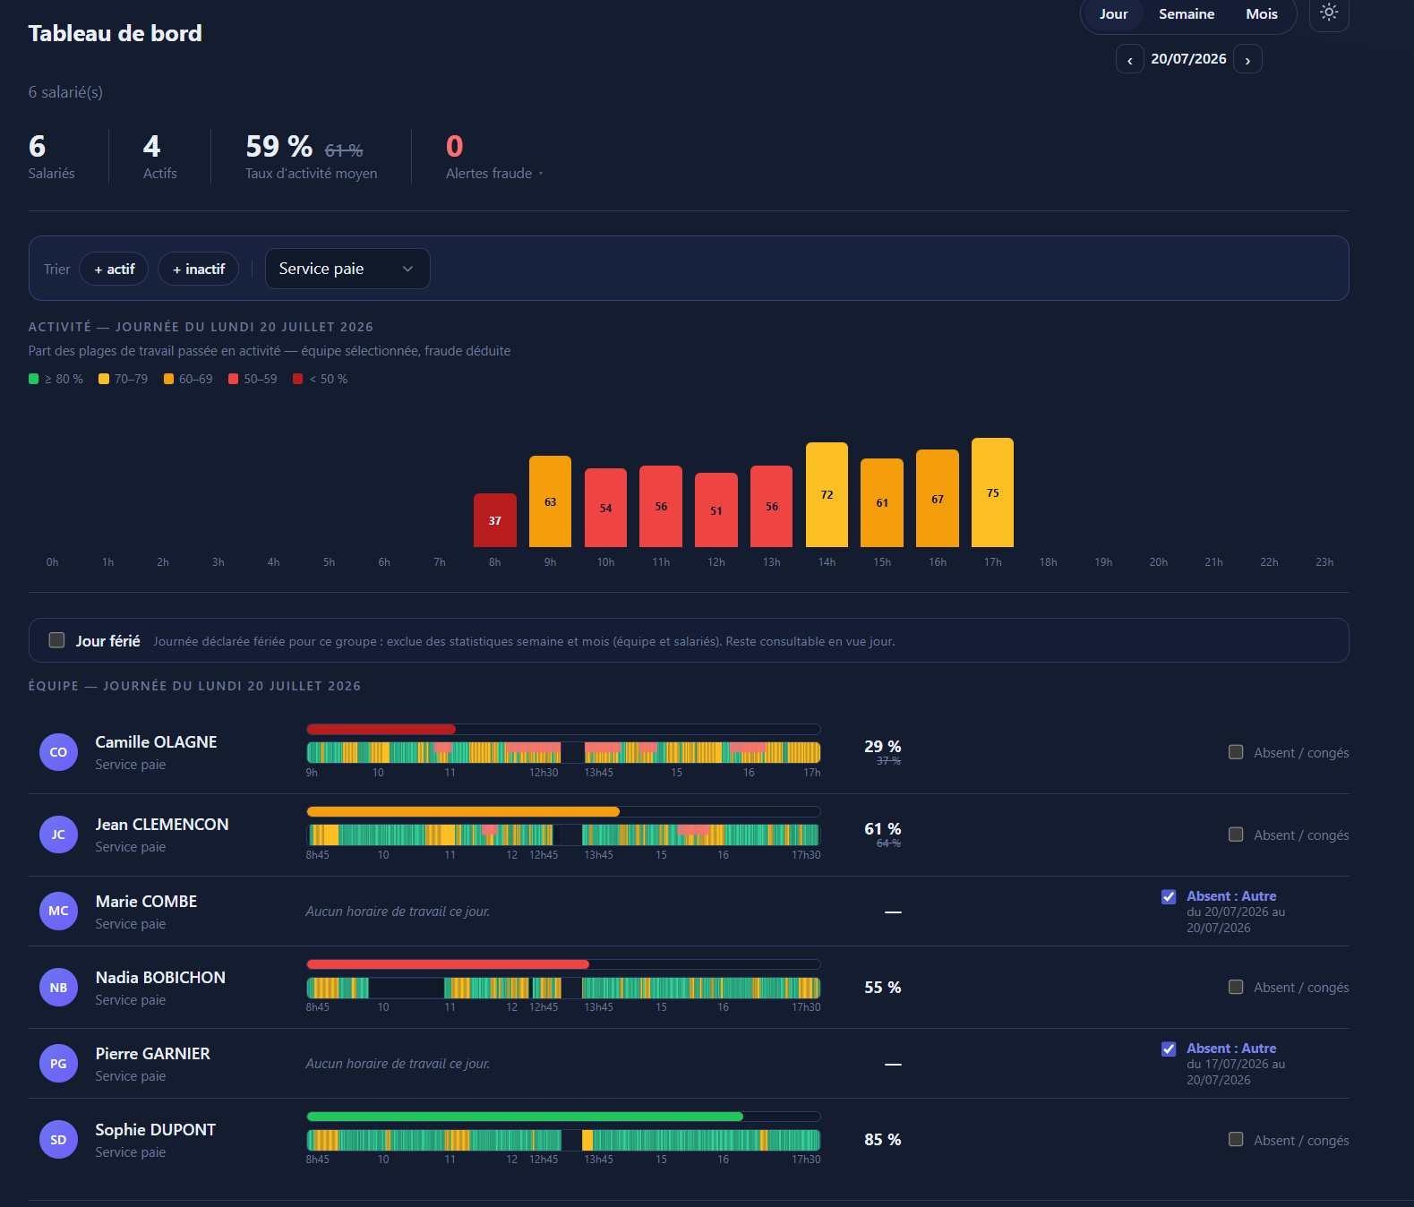The width and height of the screenshot is (1414, 1207).
Task: Mark Jean CLEMENCON as Absent / congés
Action: tap(1236, 835)
